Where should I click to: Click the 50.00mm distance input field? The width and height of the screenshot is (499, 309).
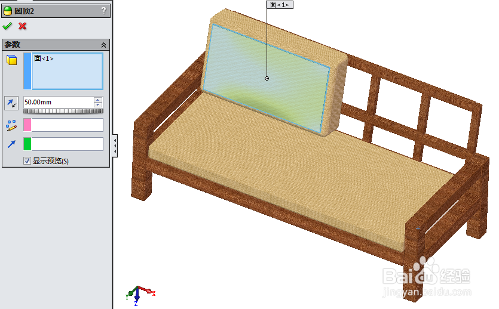point(59,102)
